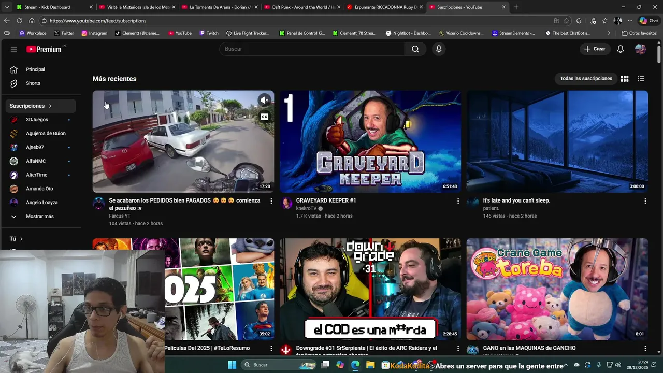Open the Twitch bookmark in favorites bar
This screenshot has width=663, height=373.
tap(209, 33)
